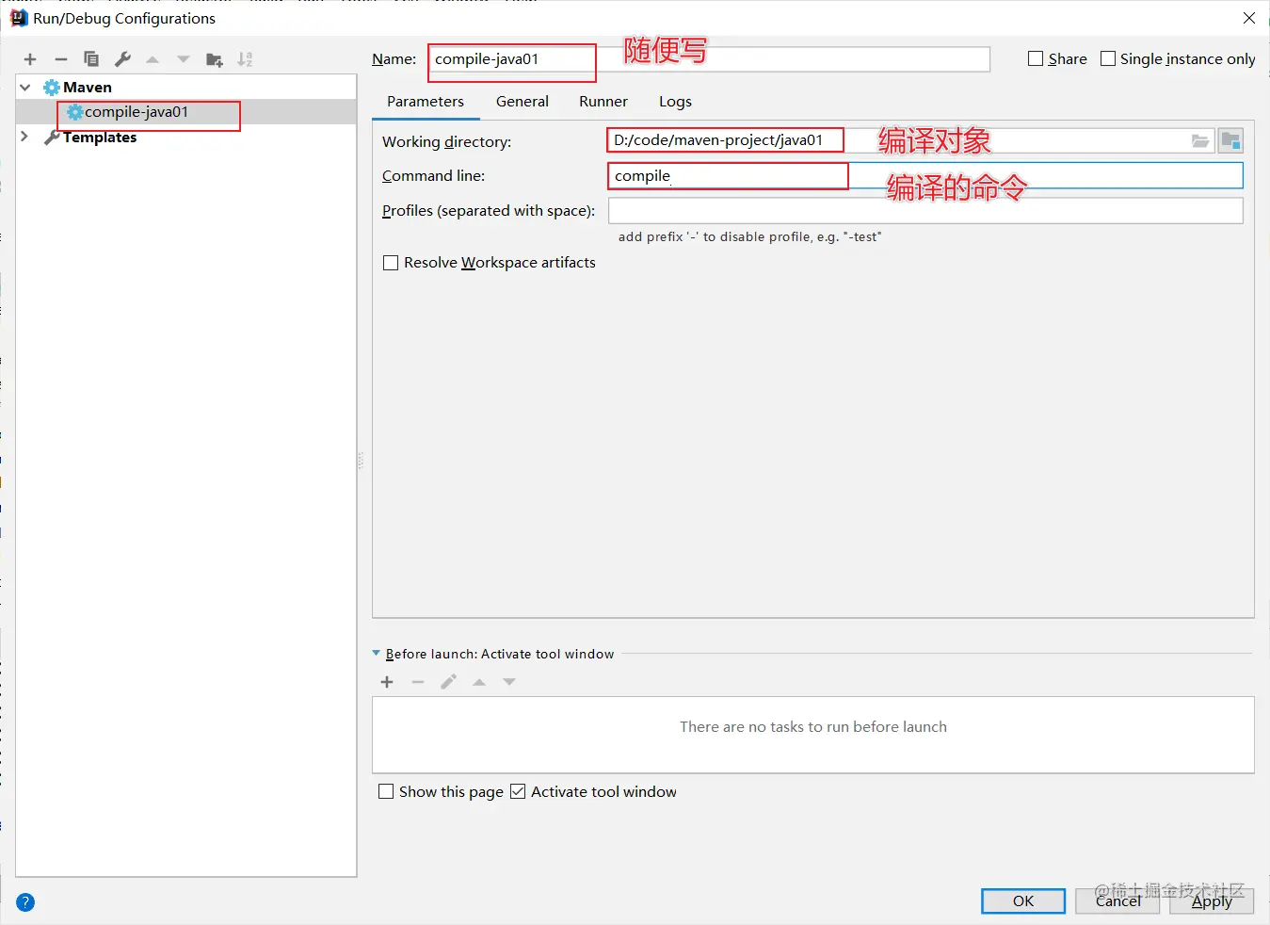Select Maven project for working directory
Viewport: 1270px width, 925px height.
(1230, 141)
